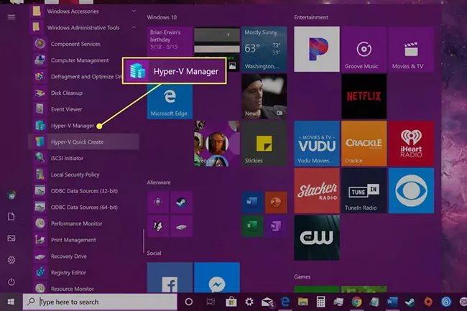Click the Power button in the Start sidebar
The width and height of the screenshot is (467, 311).
pos(11,282)
